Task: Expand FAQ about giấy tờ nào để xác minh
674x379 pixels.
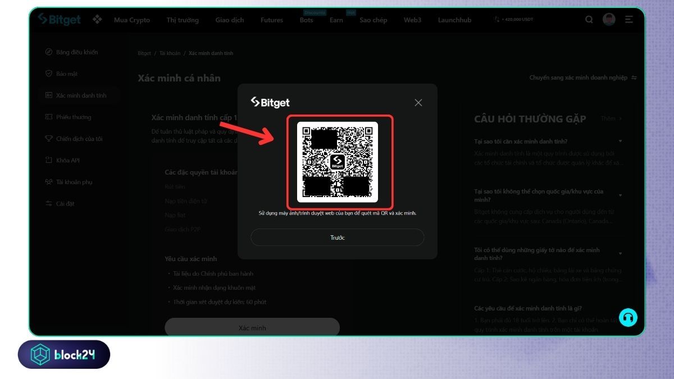Action: (548, 254)
